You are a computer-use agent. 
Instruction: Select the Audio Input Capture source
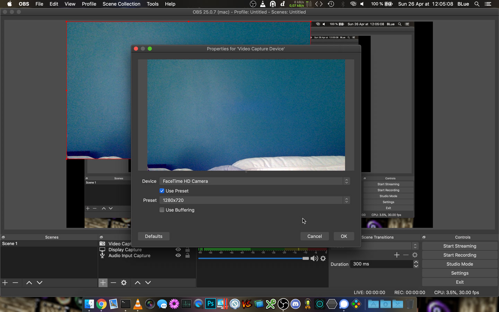coord(129,255)
